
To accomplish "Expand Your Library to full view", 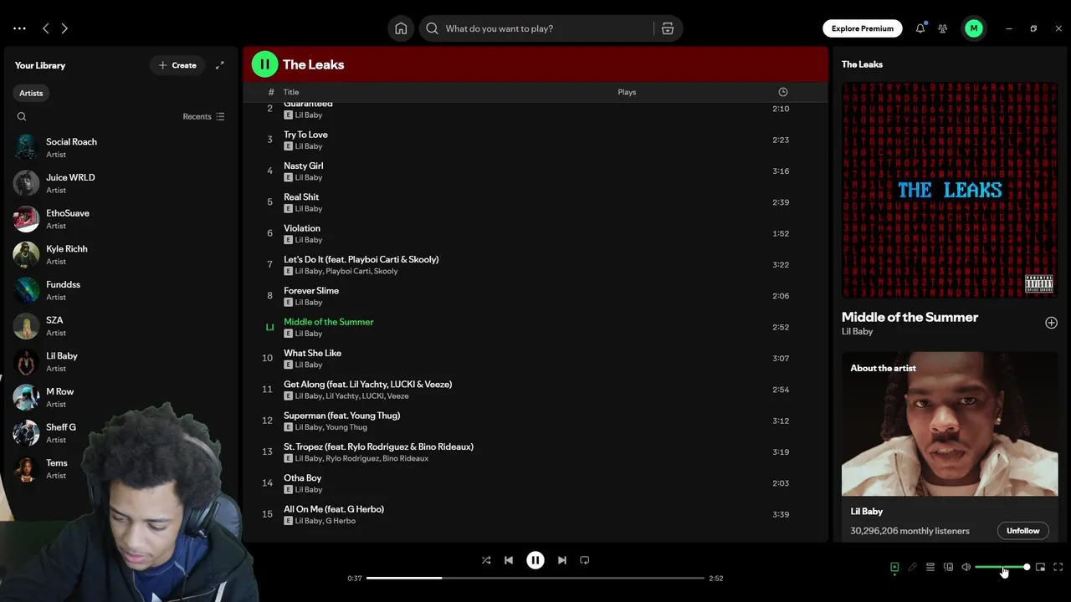I will (x=220, y=65).
